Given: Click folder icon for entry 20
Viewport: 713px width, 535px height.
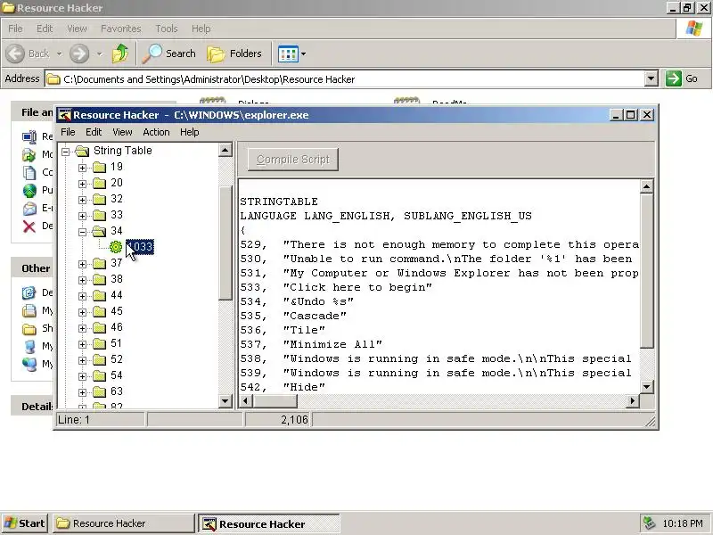Looking at the screenshot, I should (99, 183).
